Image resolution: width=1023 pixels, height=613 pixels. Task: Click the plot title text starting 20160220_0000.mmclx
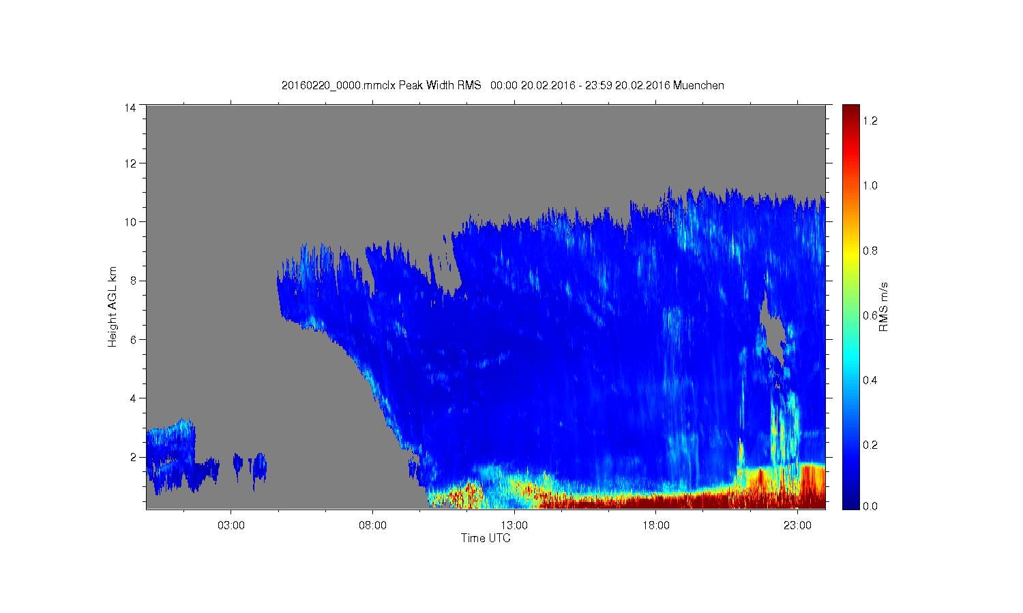[503, 85]
